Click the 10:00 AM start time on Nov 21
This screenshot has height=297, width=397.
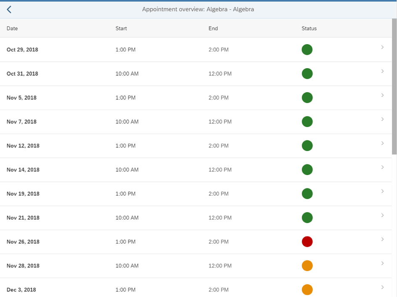click(x=127, y=218)
